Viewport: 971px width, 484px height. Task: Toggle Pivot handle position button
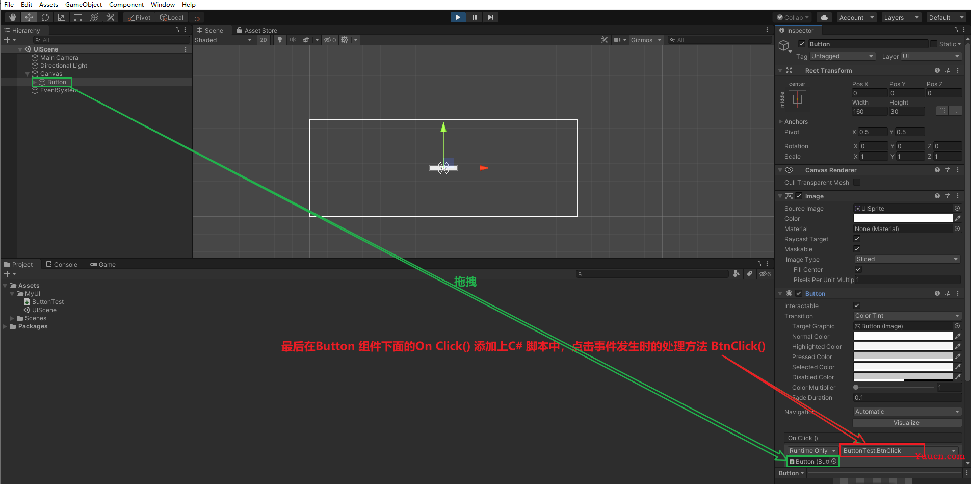(x=139, y=17)
